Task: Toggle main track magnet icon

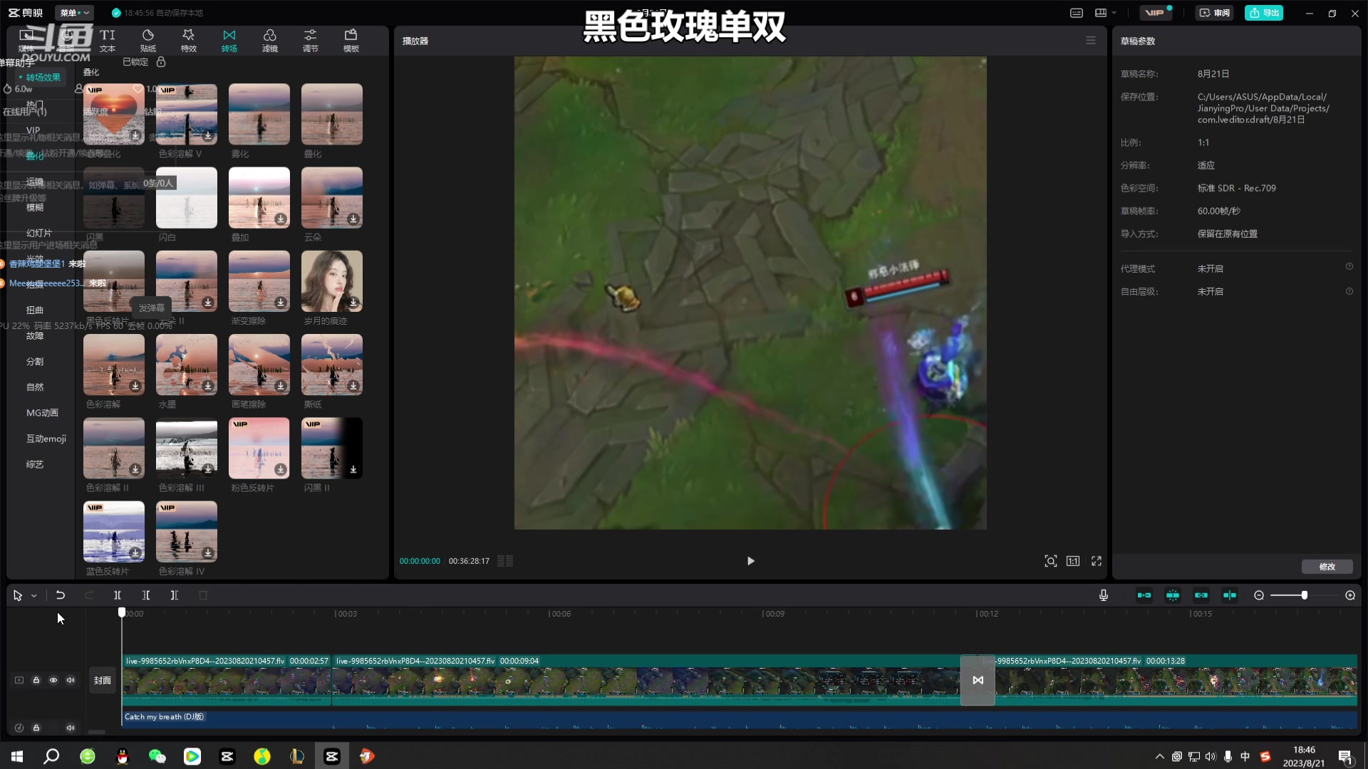Action: pos(1144,595)
